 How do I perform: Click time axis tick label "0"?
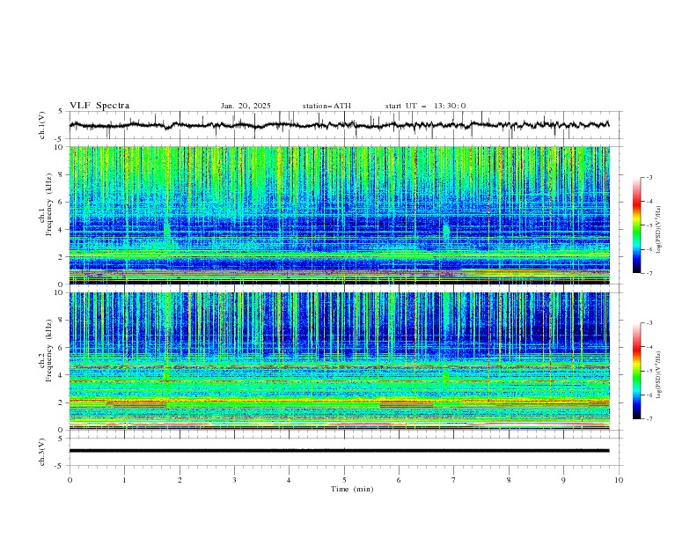coord(70,480)
